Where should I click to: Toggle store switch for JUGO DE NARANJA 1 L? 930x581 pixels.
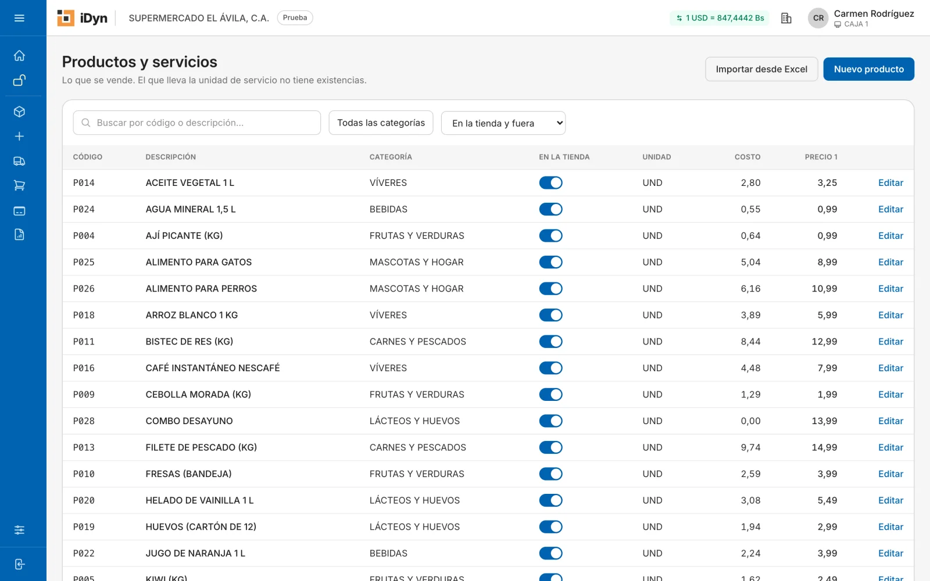pyautogui.click(x=550, y=554)
